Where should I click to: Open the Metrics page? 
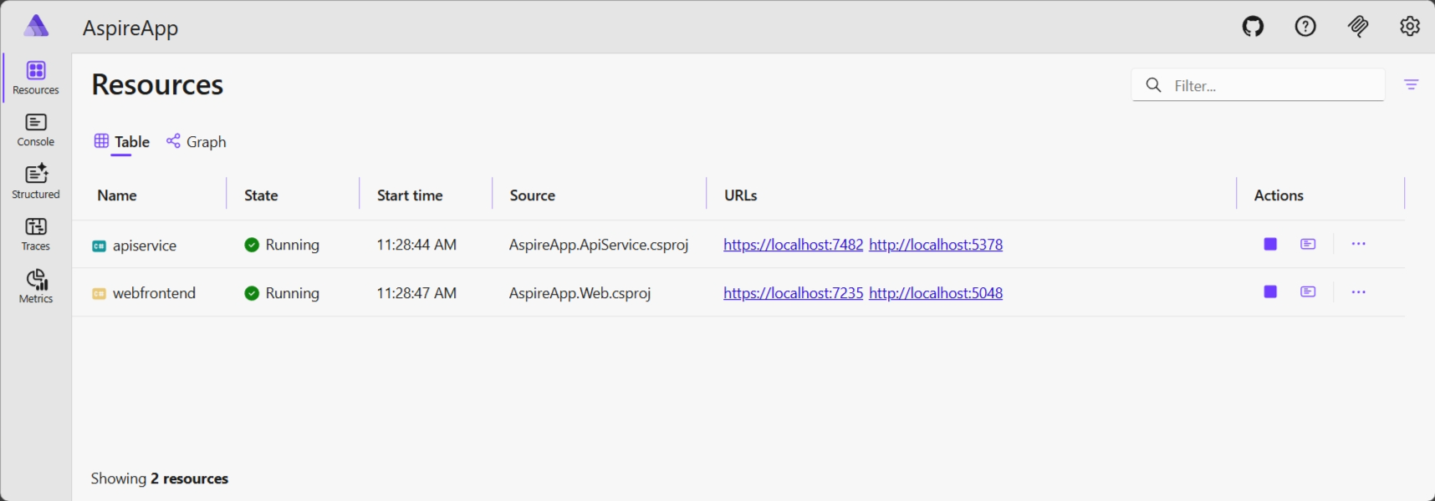36,286
